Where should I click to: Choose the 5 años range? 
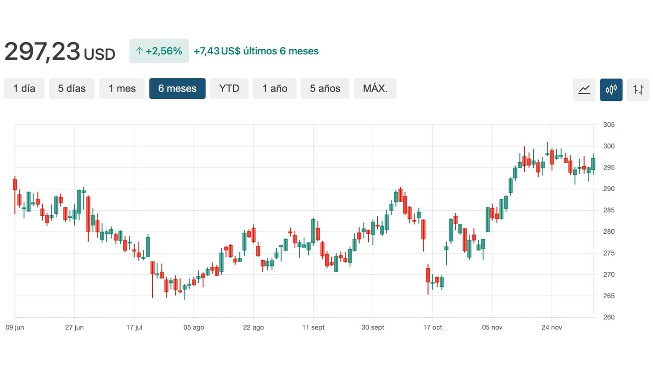325,88
